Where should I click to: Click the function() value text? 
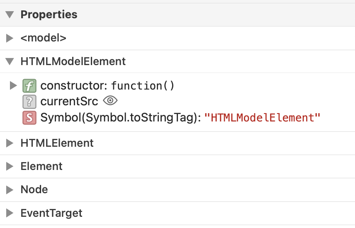[x=143, y=86]
